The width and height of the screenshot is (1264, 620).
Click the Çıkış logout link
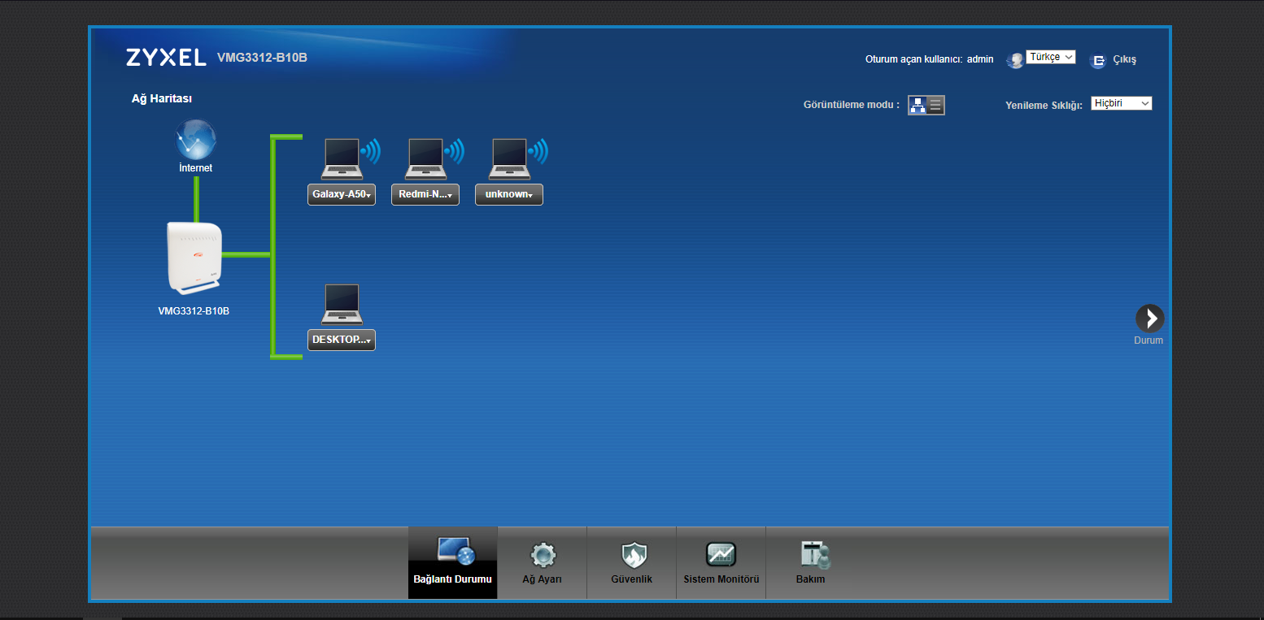click(1125, 59)
